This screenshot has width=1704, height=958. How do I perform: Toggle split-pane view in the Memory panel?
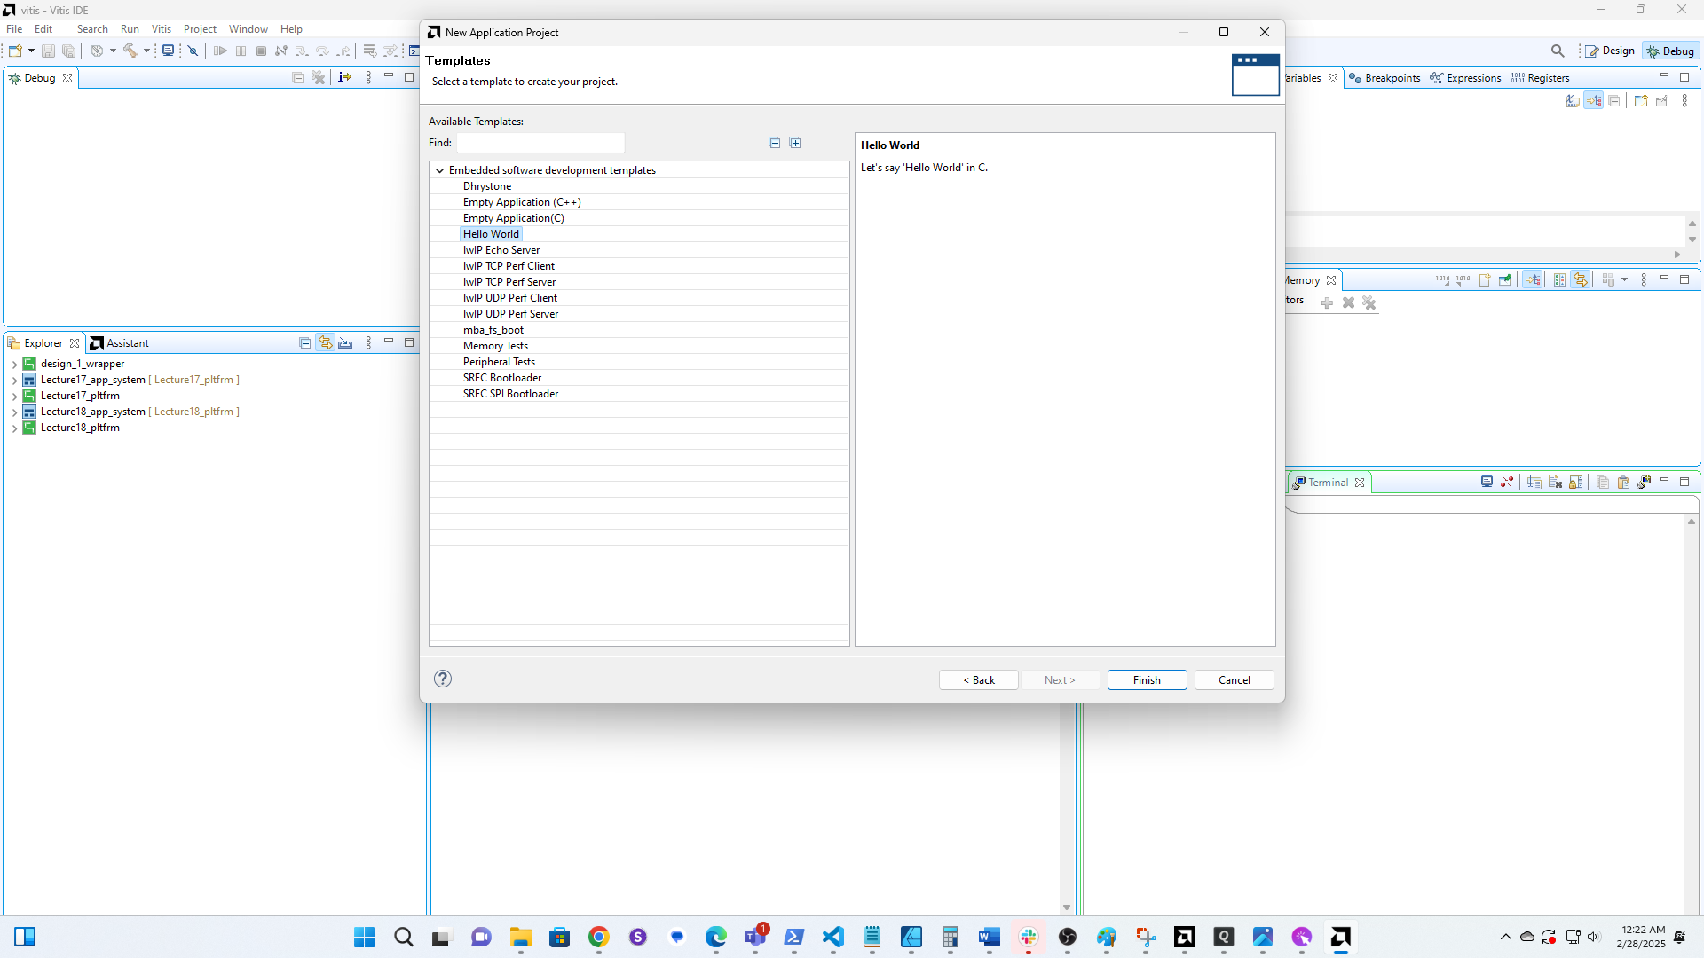pyautogui.click(x=1560, y=279)
